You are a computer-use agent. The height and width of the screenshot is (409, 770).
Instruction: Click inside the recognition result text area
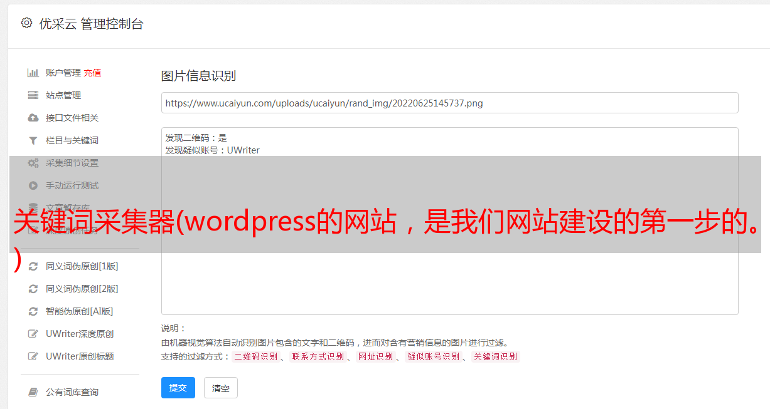point(449,221)
